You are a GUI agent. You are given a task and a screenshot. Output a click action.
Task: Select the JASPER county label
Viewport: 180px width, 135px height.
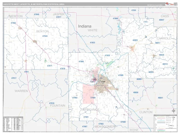click(58, 14)
